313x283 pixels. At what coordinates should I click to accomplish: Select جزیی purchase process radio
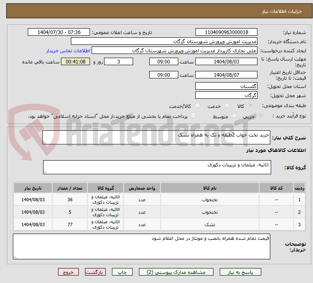click(261, 116)
